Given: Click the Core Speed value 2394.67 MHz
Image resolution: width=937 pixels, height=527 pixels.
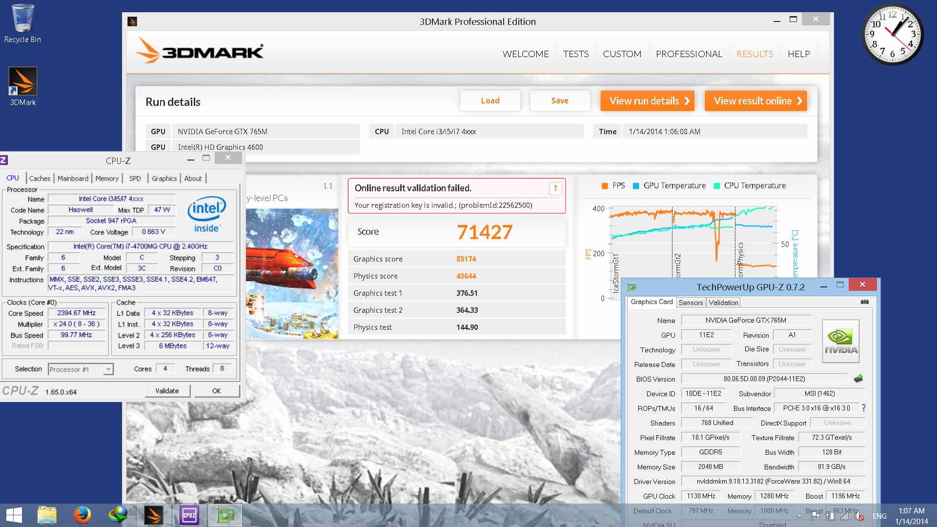Looking at the screenshot, I should 76,313.
